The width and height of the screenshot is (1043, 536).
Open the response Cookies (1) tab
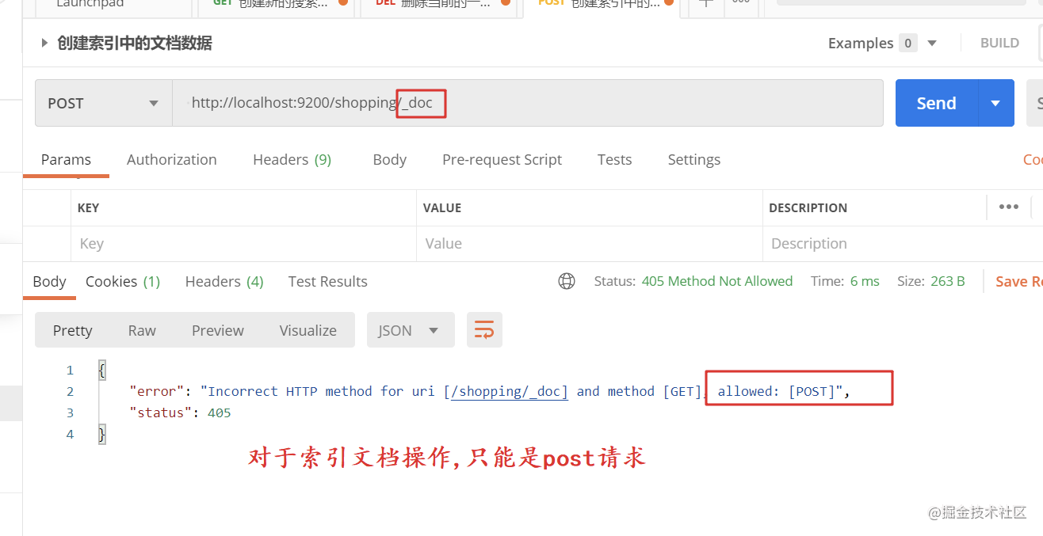click(123, 281)
